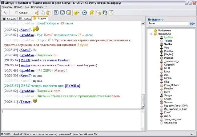197x137 pixels.
Task: Open the Вид menu
Action: pyautogui.click(x=27, y=7)
